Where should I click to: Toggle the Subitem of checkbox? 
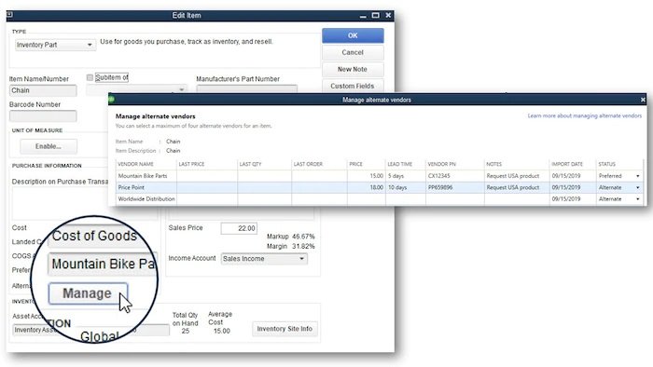point(90,77)
